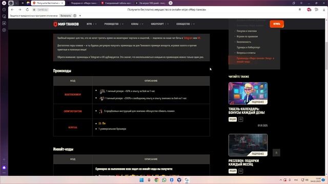Enable protection with Включить button
The height and width of the screenshot is (184, 328).
pyautogui.click(x=66, y=16)
